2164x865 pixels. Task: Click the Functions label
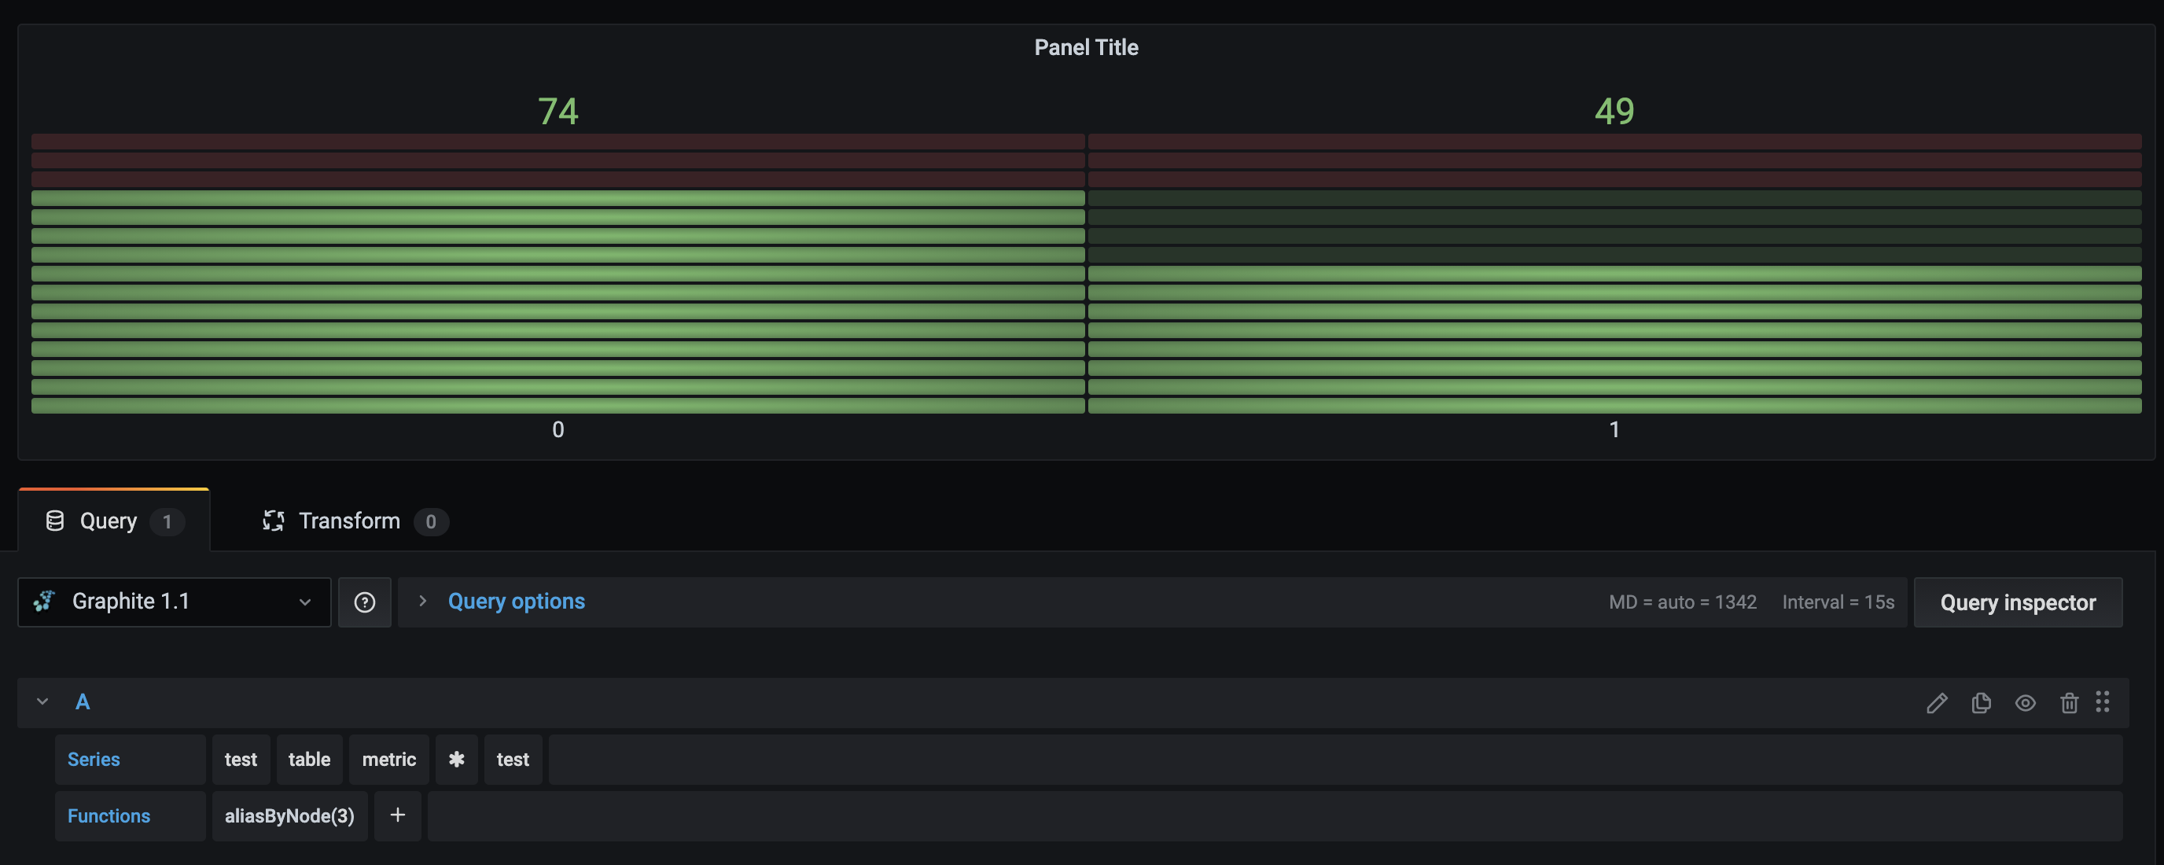pyautogui.click(x=109, y=815)
